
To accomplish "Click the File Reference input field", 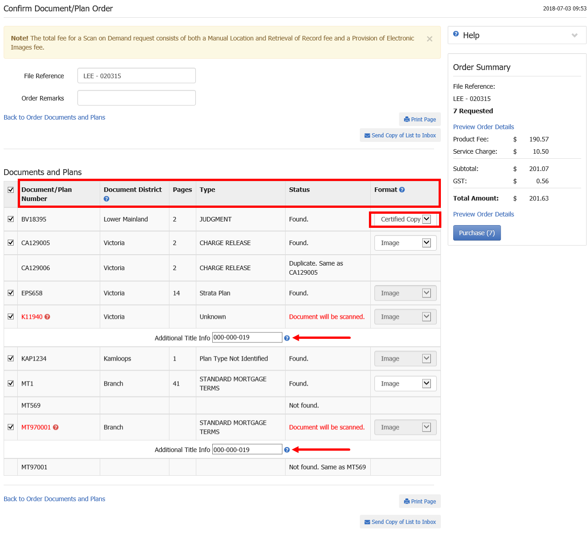I will pyautogui.click(x=137, y=76).
